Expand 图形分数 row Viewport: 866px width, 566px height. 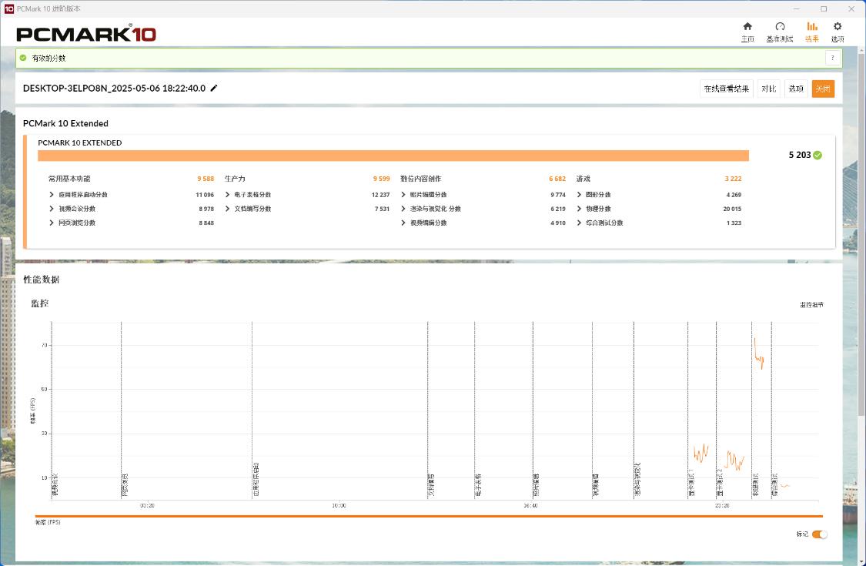click(579, 195)
